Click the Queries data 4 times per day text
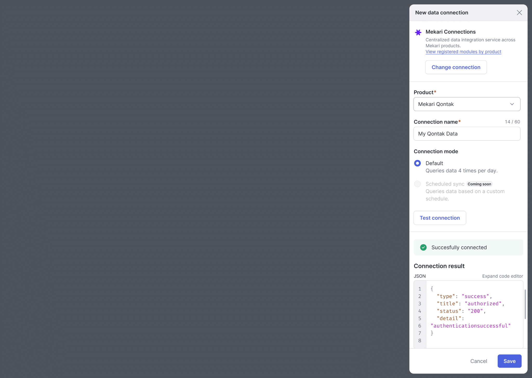Viewport: 532px width, 378px height. coord(461,171)
